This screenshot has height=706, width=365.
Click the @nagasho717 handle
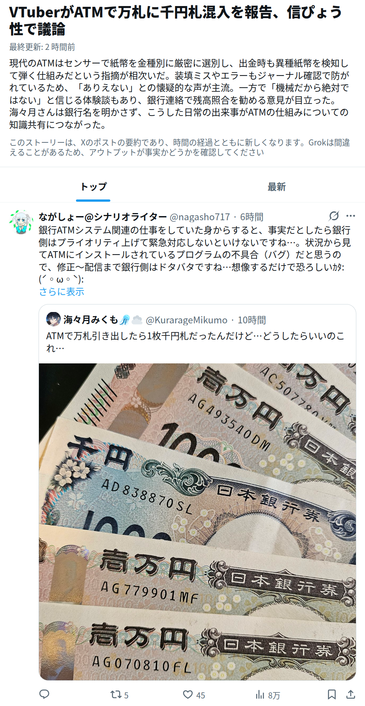[200, 217]
